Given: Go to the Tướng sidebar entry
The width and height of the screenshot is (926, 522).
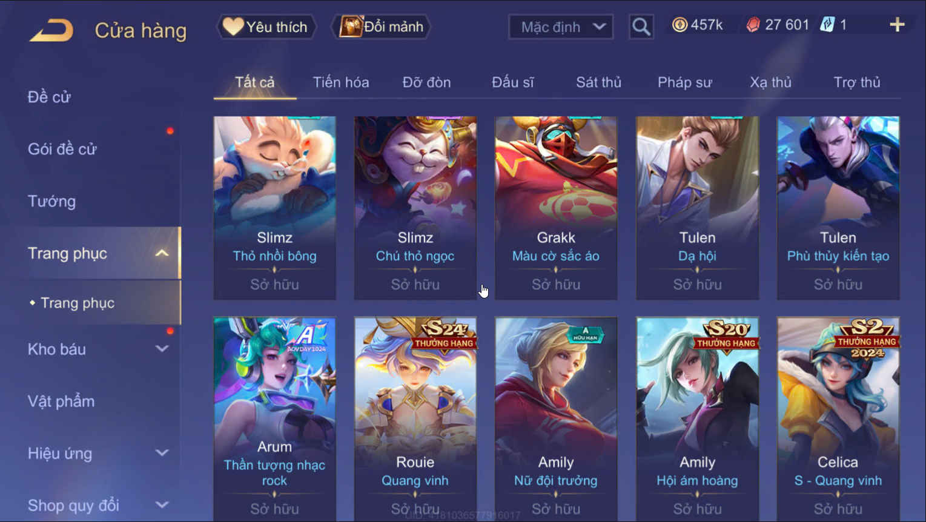Looking at the screenshot, I should coord(51,201).
